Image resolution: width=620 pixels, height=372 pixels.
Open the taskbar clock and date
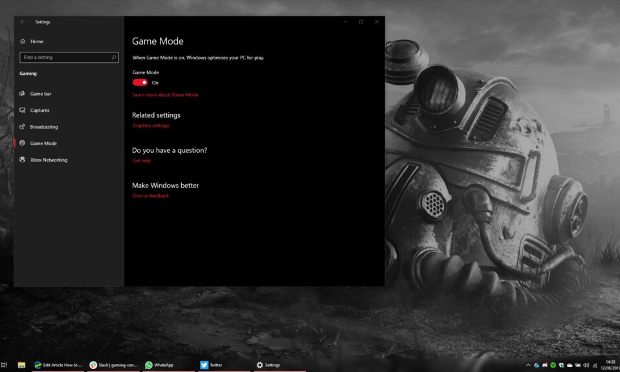pos(610,365)
